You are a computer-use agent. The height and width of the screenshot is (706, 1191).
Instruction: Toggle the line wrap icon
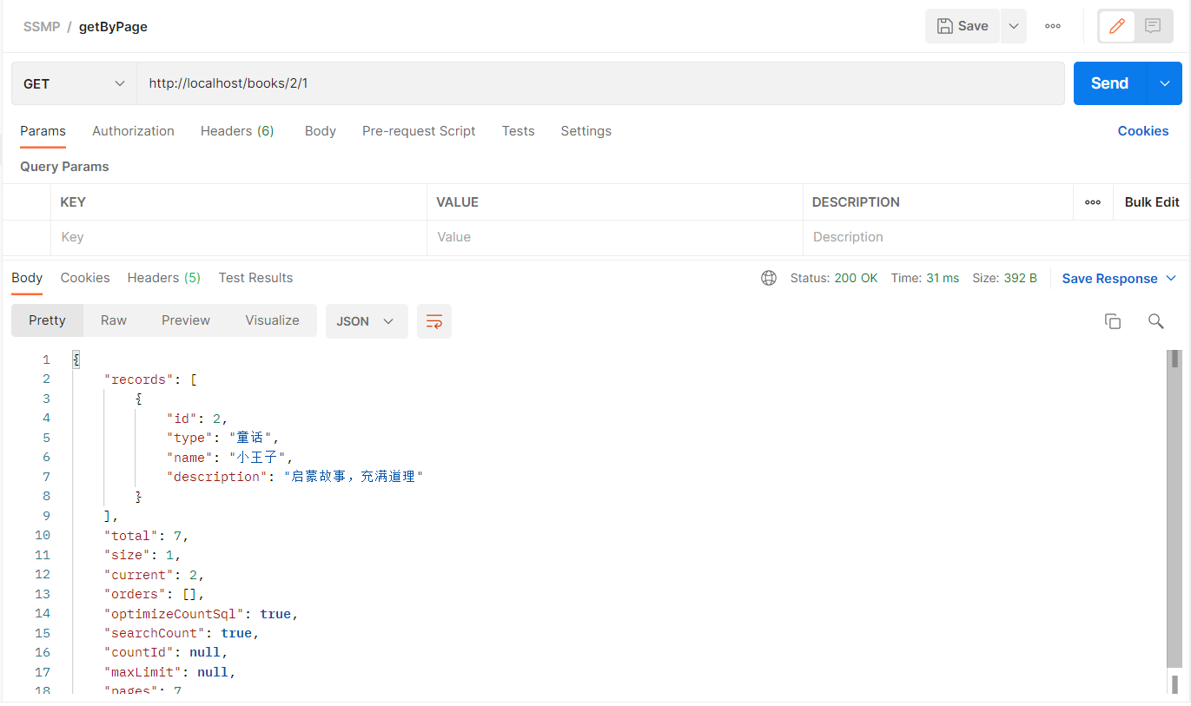(x=434, y=321)
